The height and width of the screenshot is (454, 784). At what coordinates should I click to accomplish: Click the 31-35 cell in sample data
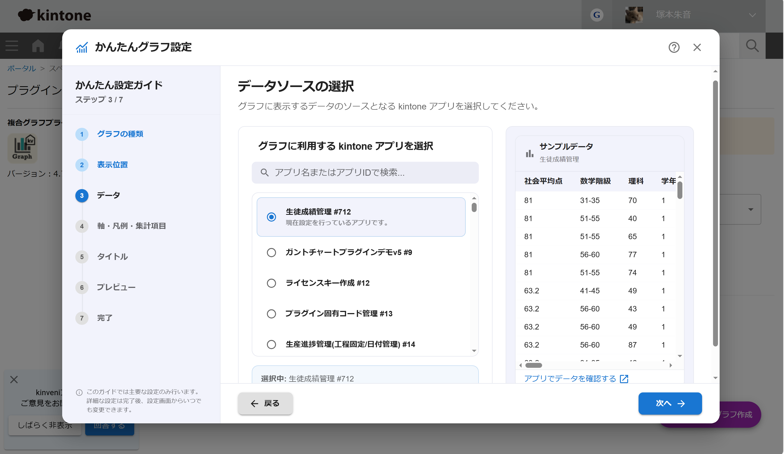coord(590,200)
